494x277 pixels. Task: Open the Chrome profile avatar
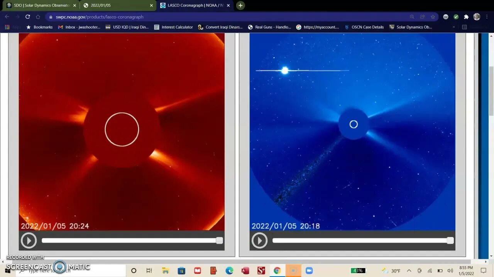(477, 17)
